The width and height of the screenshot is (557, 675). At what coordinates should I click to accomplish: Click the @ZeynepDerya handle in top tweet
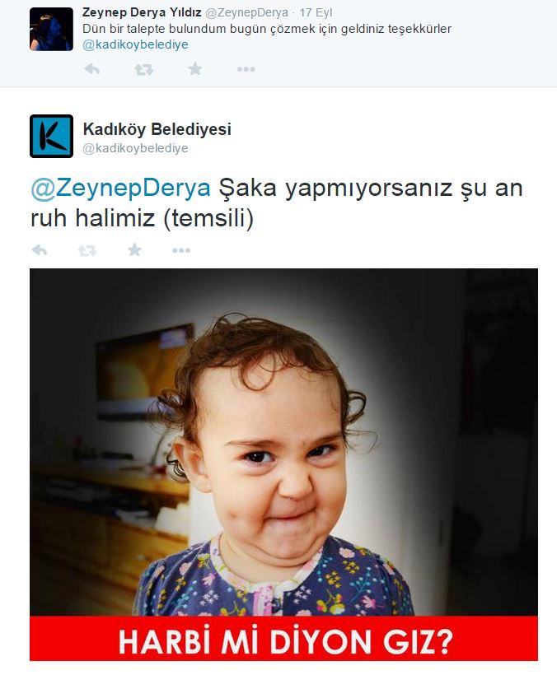click(246, 12)
